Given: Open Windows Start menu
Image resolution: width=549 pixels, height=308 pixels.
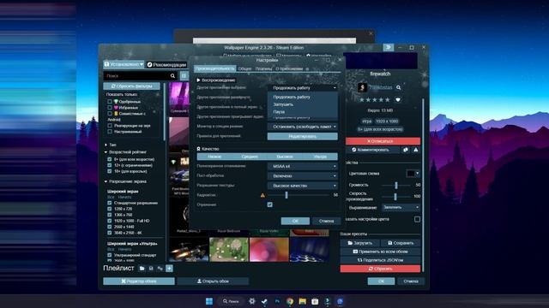Looking at the screenshot, I should click(209, 301).
